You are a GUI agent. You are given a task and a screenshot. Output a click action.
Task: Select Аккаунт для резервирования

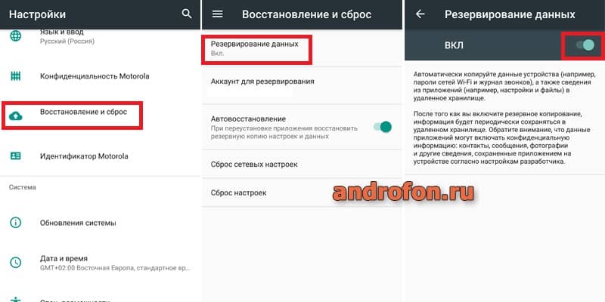click(x=302, y=86)
